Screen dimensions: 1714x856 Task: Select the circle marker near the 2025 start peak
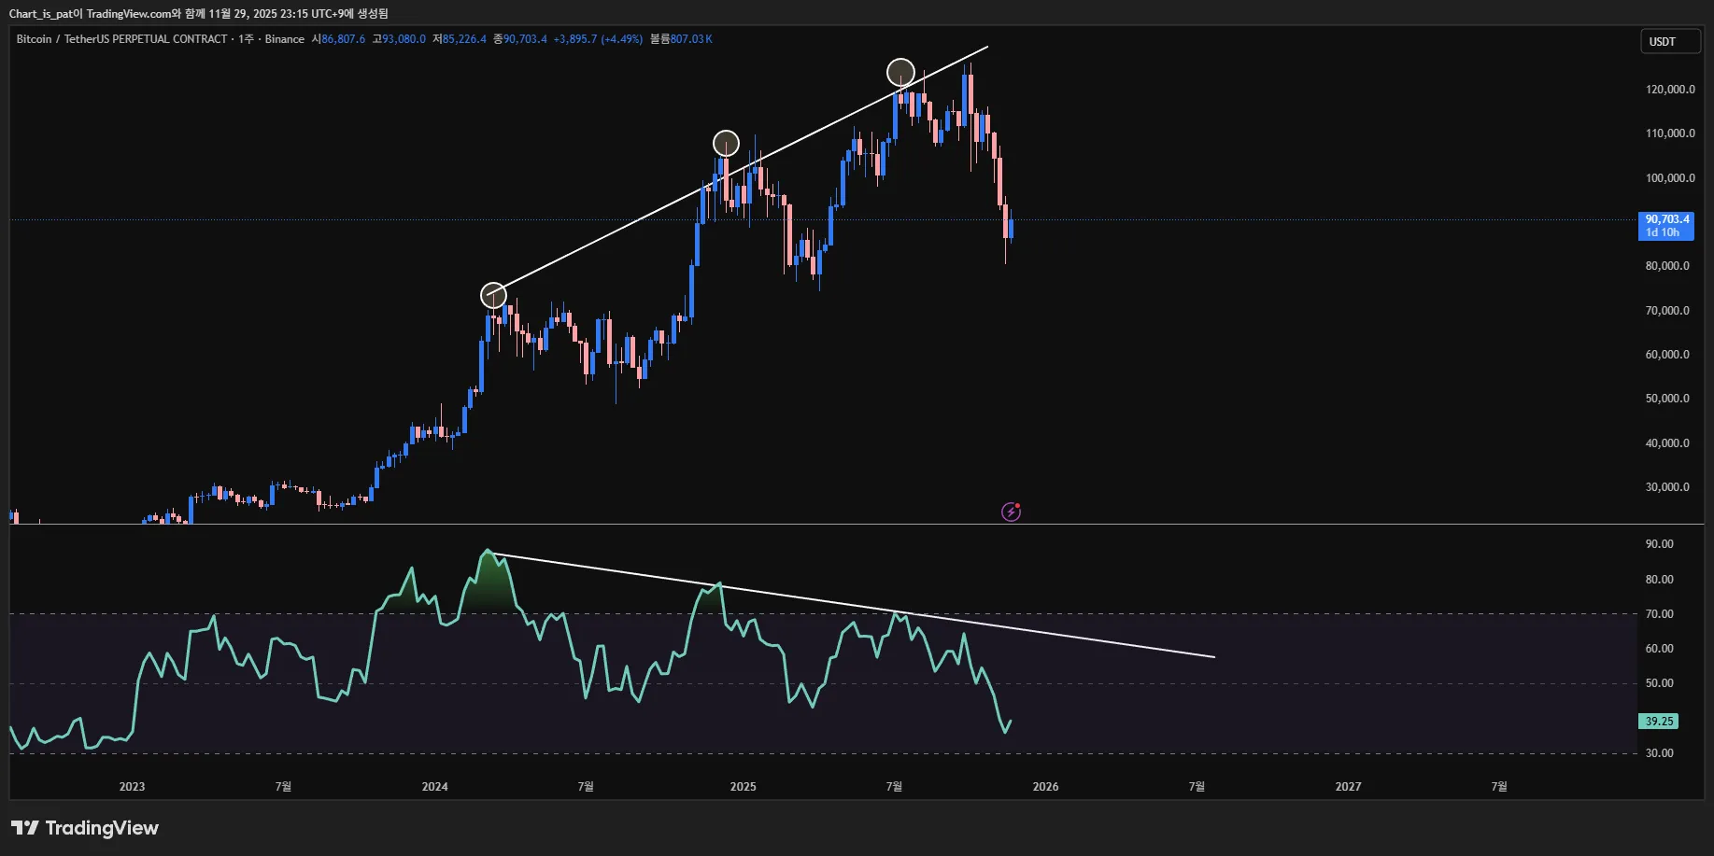[726, 143]
